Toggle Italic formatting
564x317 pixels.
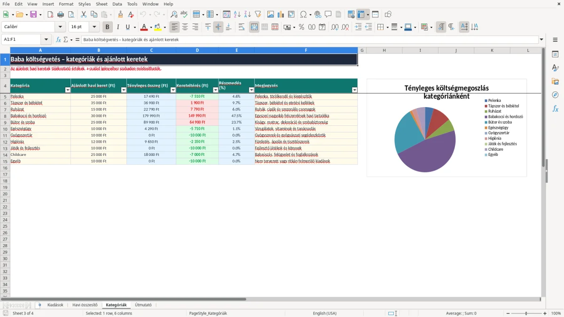click(118, 27)
